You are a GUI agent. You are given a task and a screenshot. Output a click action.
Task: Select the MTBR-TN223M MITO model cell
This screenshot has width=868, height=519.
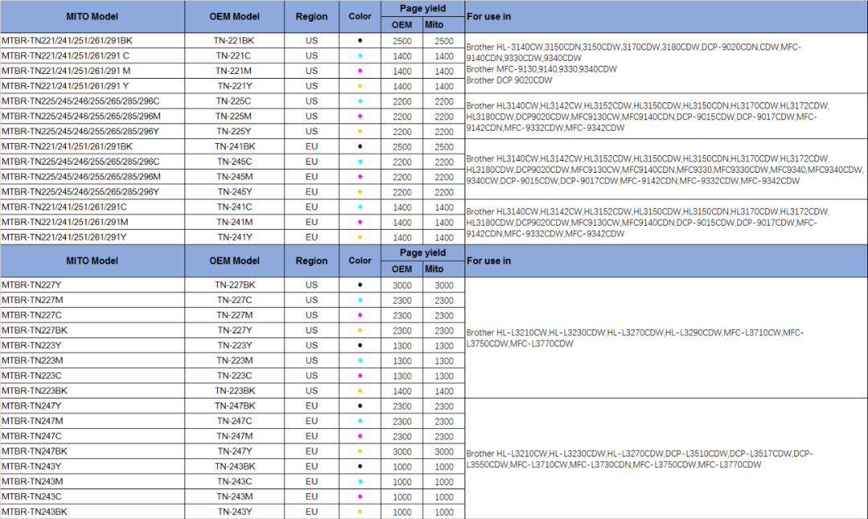click(92, 360)
